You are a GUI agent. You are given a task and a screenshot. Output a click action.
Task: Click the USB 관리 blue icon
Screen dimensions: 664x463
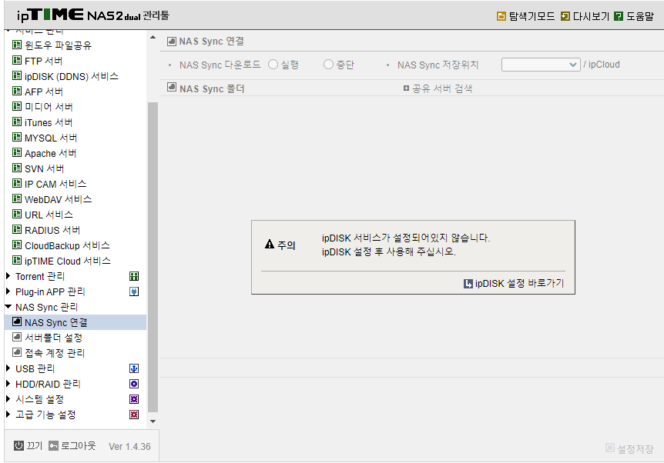click(134, 368)
